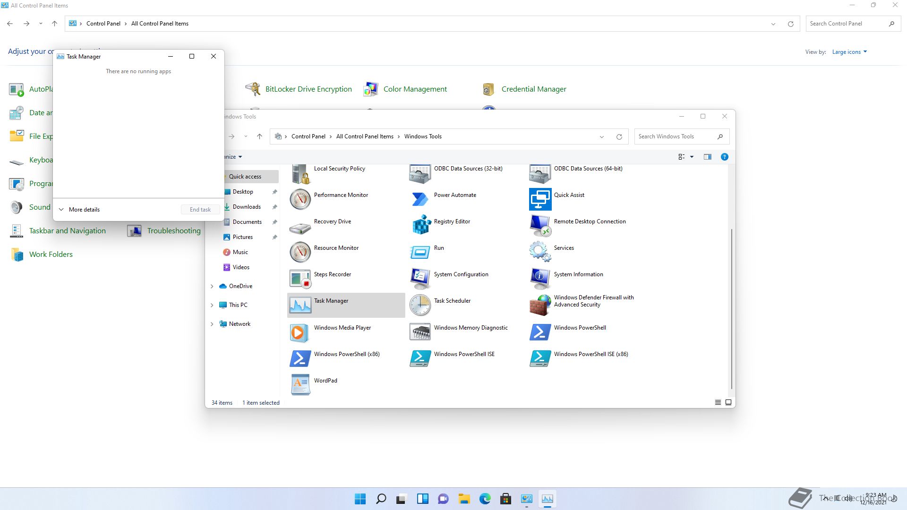Open Remote Desktop Connection icon

click(540, 226)
